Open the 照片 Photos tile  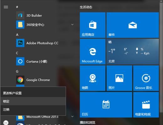[x=119, y=78]
